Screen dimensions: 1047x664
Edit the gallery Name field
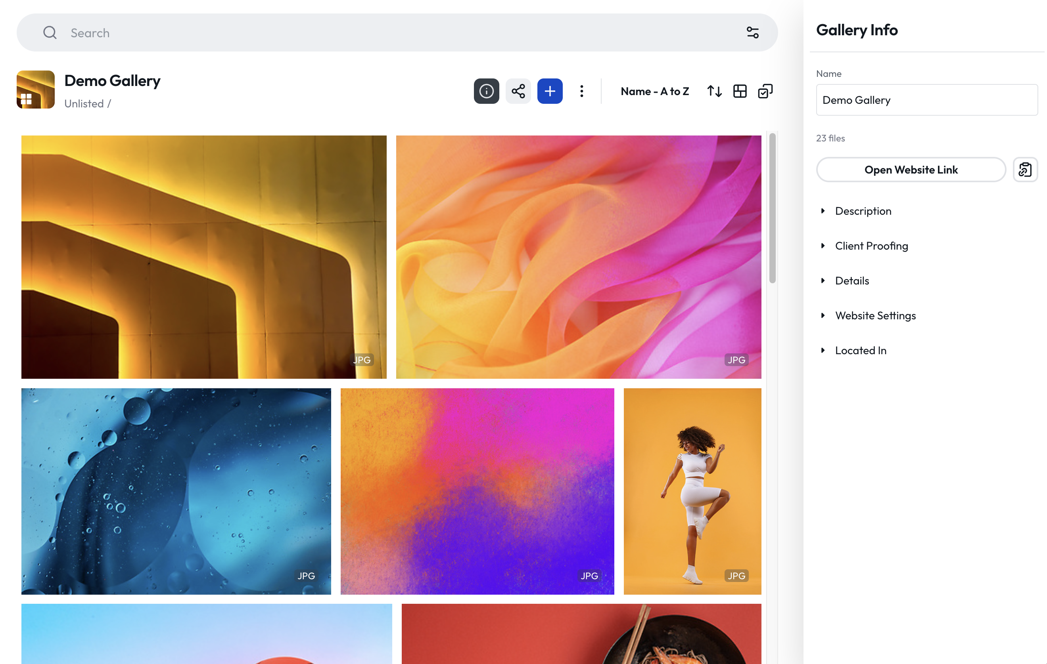[926, 100]
